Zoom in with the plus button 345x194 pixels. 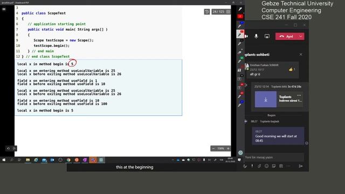point(228,149)
